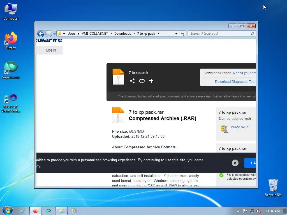
Task: Click the green compatibility checkmark icon
Action: [x=221, y=175]
